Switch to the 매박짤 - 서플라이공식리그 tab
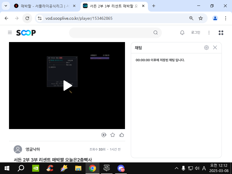Viewport: 232px width, 174px height. click(x=43, y=6)
